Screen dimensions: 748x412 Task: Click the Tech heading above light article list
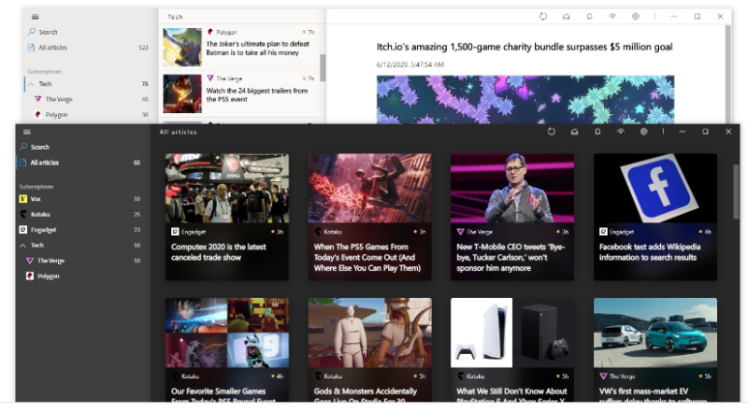click(x=175, y=17)
